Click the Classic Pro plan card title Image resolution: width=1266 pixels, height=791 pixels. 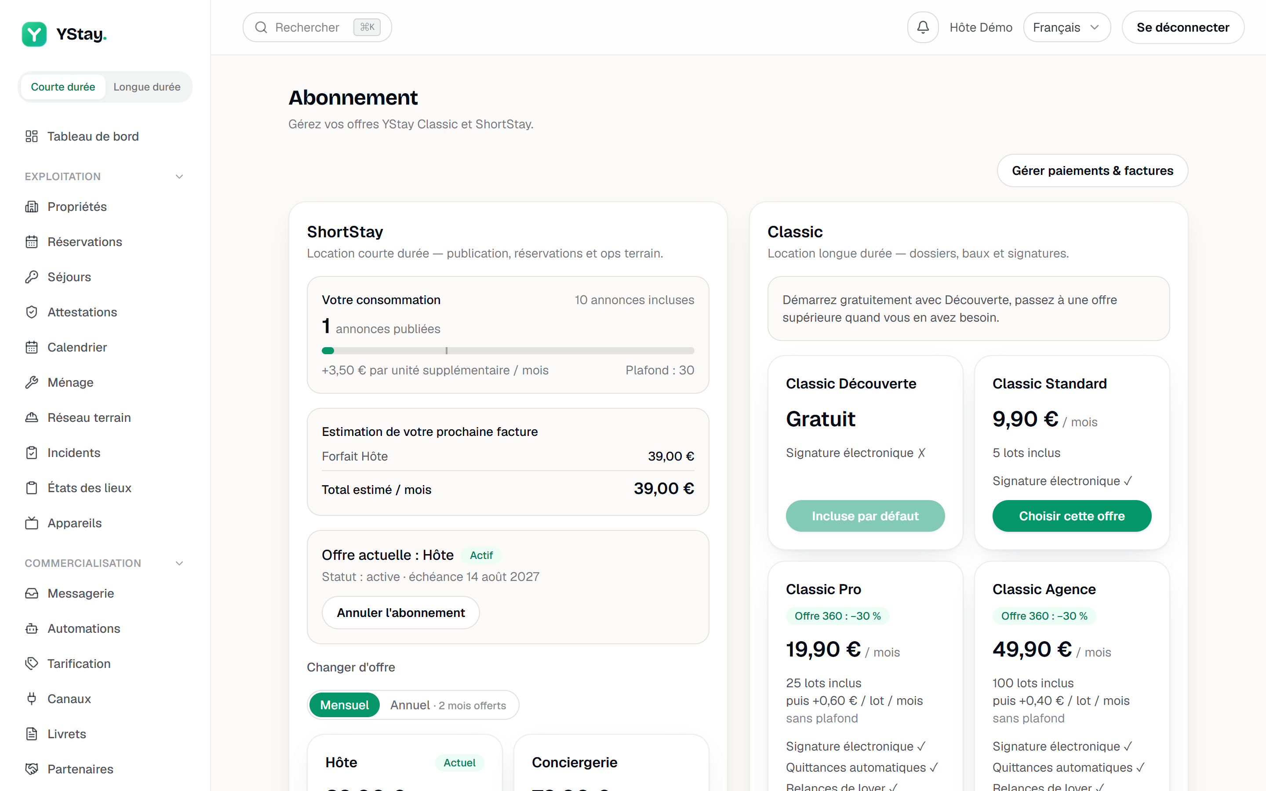click(x=823, y=589)
